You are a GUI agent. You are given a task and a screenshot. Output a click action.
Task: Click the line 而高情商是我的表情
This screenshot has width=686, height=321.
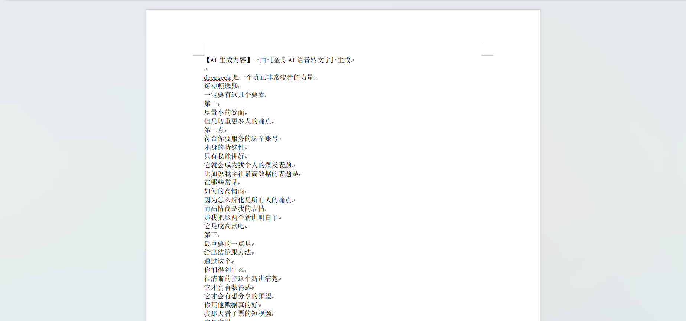pos(234,209)
